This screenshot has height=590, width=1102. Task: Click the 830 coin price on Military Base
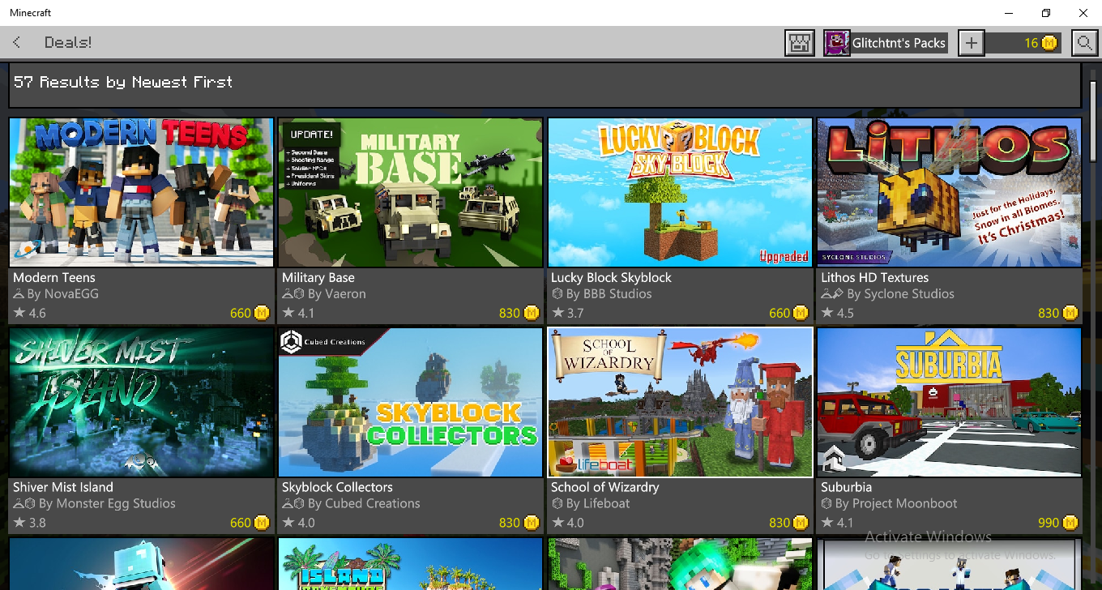point(519,313)
